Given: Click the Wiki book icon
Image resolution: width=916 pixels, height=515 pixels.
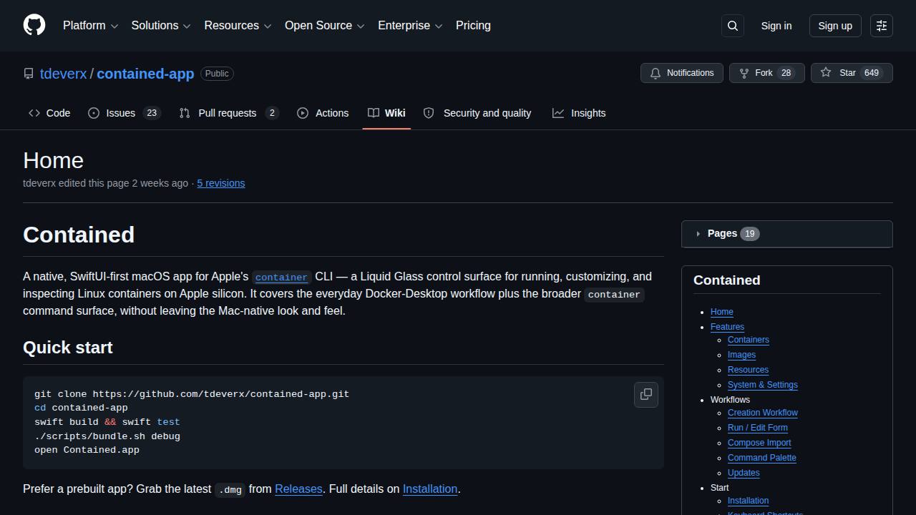Looking at the screenshot, I should [x=374, y=113].
